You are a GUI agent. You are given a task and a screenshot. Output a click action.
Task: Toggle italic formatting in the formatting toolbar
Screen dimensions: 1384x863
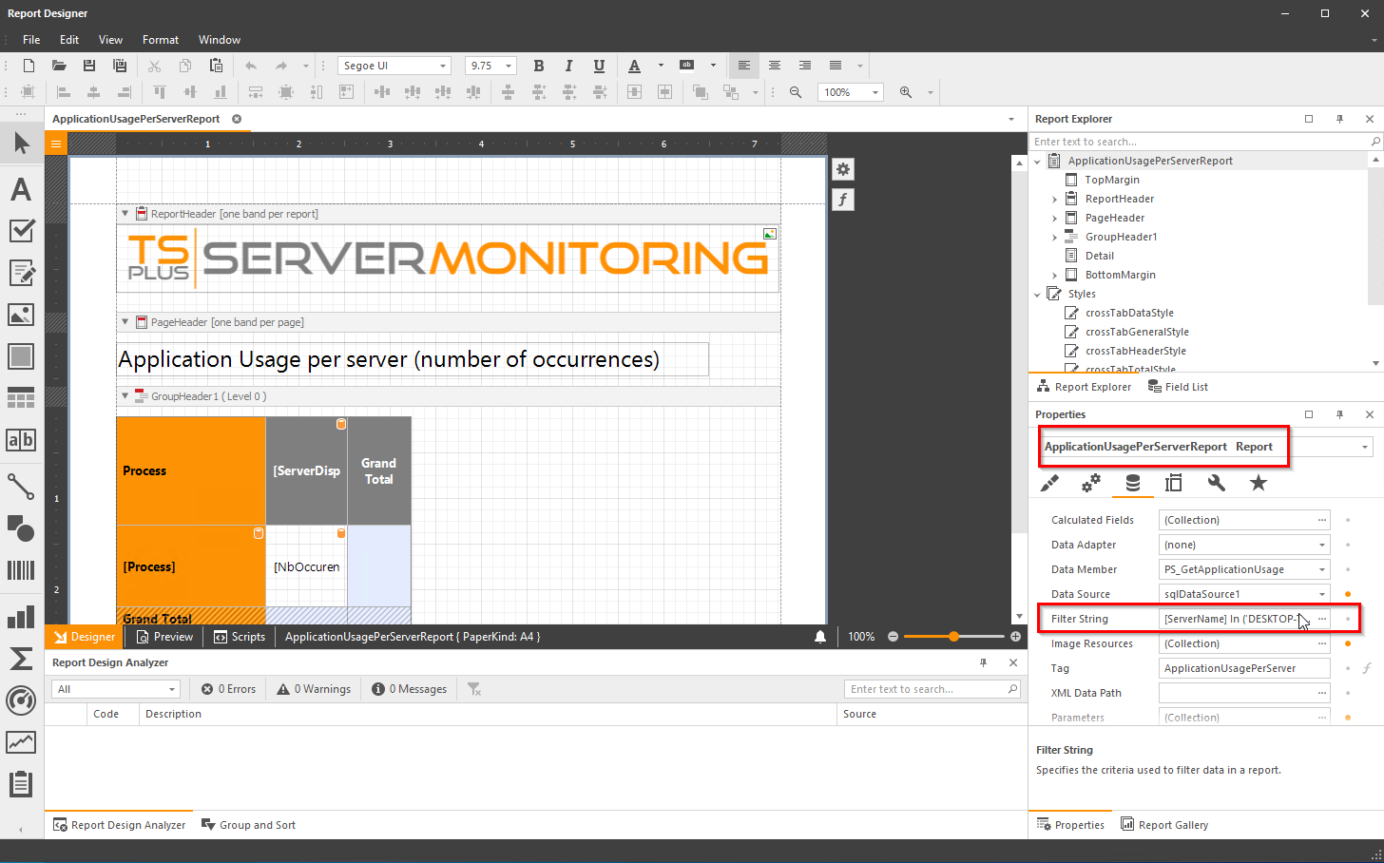(x=568, y=66)
